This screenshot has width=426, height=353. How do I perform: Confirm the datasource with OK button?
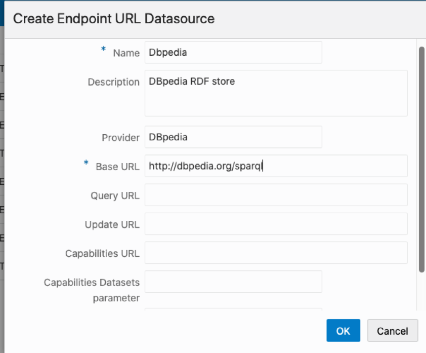(343, 330)
